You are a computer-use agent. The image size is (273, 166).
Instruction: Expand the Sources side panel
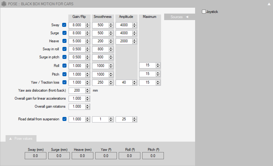179,17
